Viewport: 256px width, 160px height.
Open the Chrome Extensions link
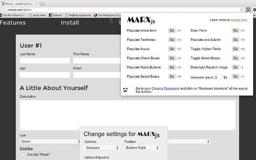point(166,88)
